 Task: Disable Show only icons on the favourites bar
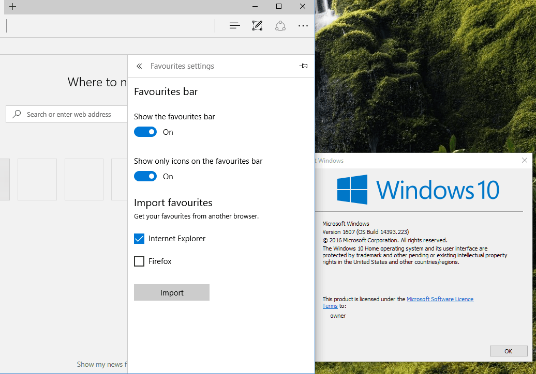pos(145,176)
